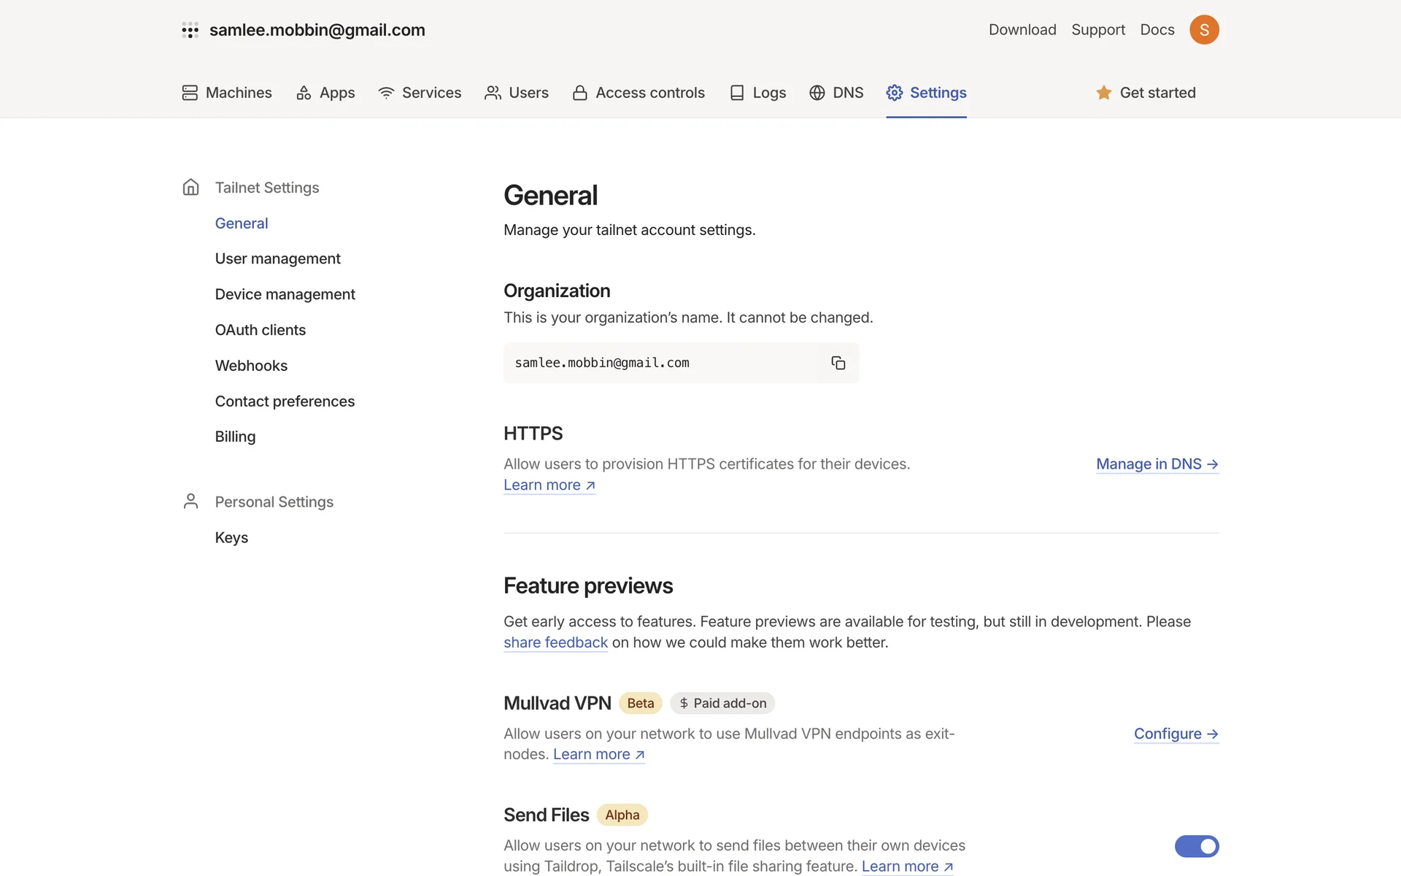Select Device management in sidebar
The width and height of the screenshot is (1401, 876).
285,294
